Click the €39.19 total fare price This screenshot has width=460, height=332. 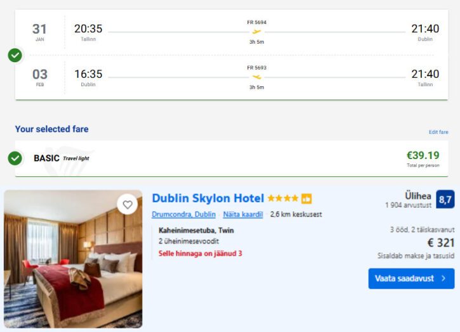pos(423,155)
